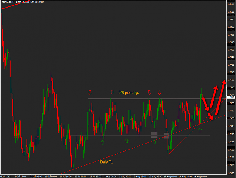The image size is (236, 178).
Task: Click the "19 Aug 16:00" time label
Action: pyautogui.click(x=185, y=176)
